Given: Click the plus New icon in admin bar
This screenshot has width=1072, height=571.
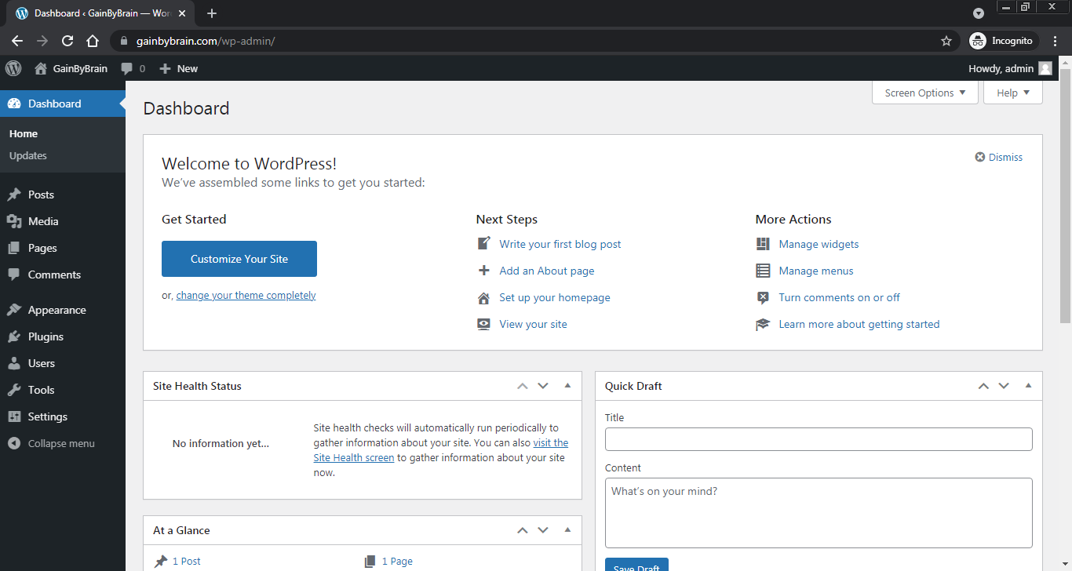Looking at the screenshot, I should point(165,68).
